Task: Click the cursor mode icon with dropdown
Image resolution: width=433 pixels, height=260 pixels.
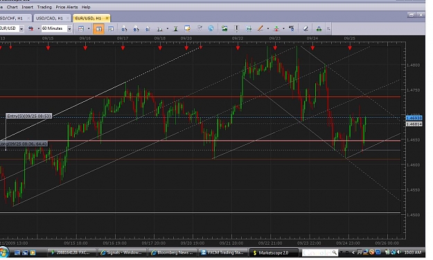Action: point(160,28)
